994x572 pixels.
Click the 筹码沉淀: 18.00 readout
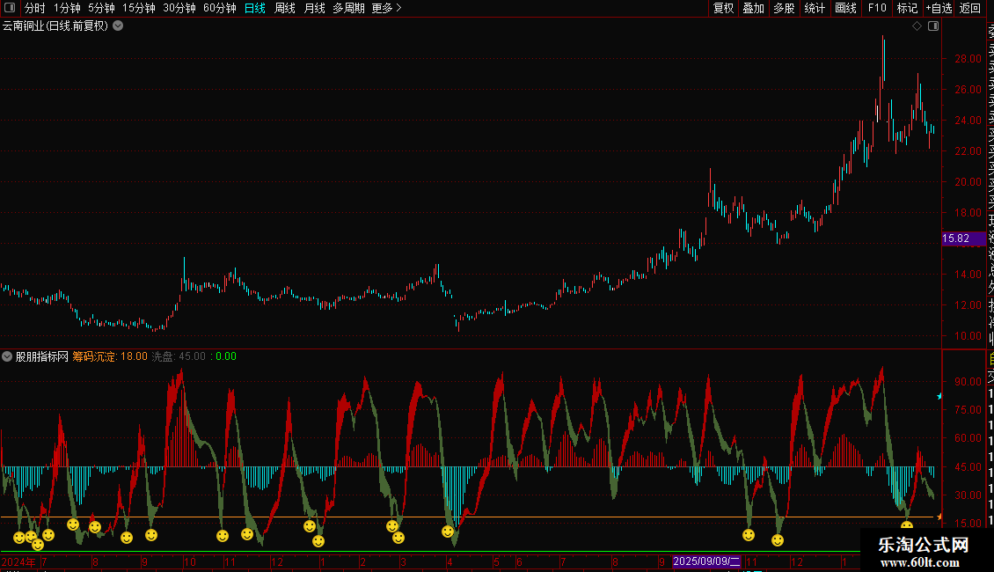(x=110, y=356)
